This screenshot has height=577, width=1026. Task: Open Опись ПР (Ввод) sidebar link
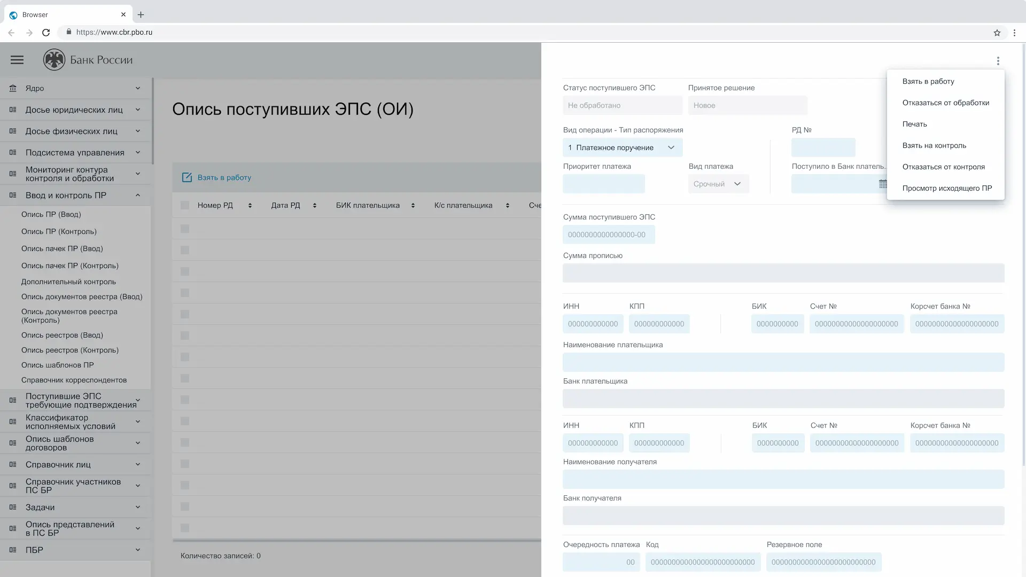point(51,214)
